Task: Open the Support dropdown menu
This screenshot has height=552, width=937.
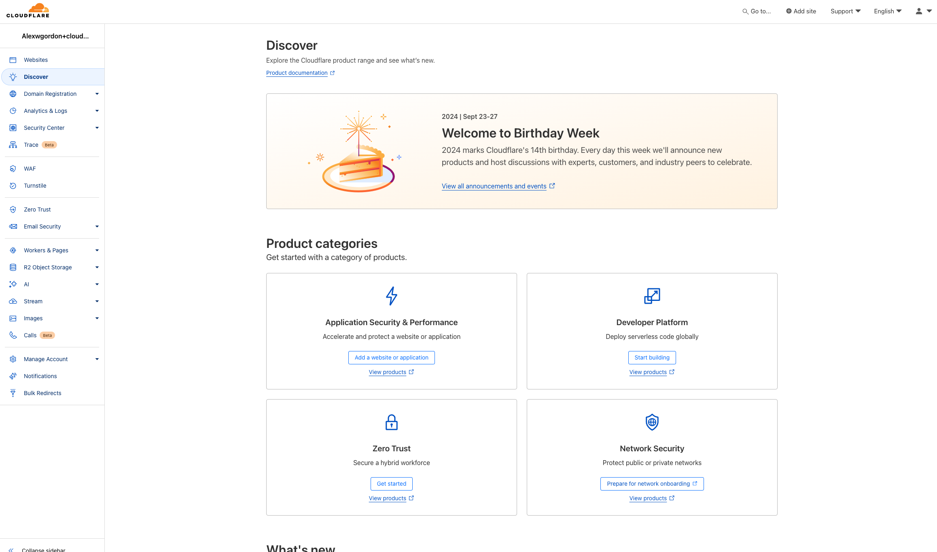Action: click(846, 11)
